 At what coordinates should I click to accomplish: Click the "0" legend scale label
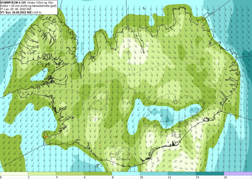pyautogui.click(x=1, y=177)
